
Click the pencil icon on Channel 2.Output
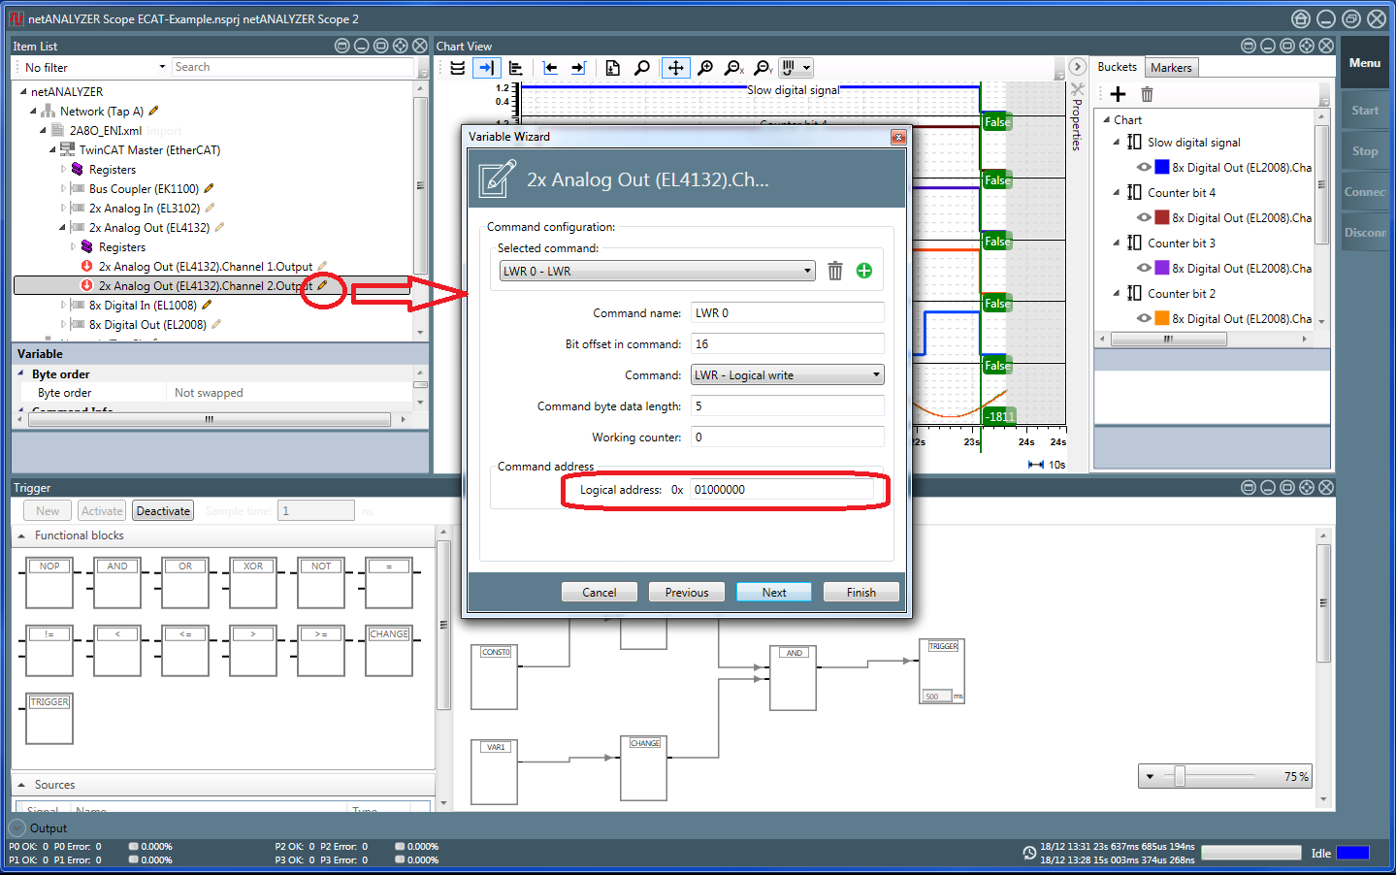point(320,285)
